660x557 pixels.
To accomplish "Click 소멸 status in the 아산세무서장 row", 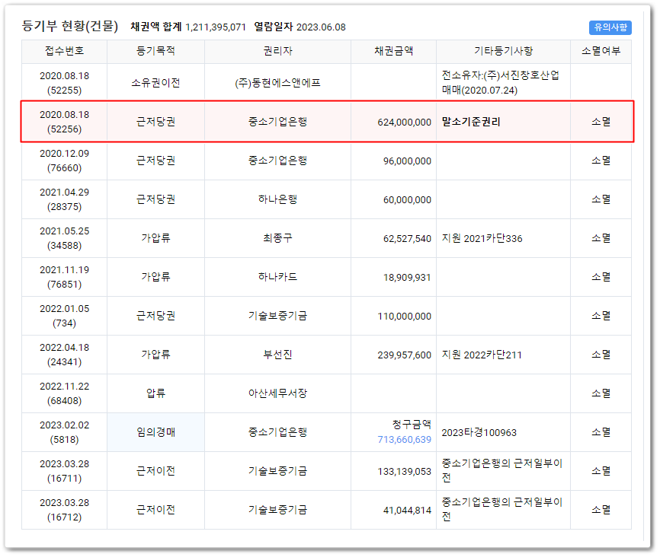I will (601, 393).
